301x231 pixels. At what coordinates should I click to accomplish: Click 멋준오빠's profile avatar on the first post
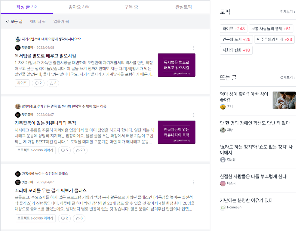click(17, 48)
